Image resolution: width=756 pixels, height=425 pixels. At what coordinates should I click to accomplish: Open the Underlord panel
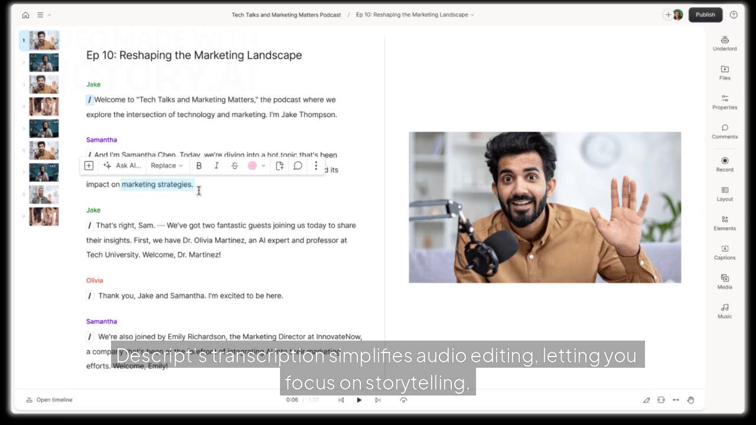point(725,44)
